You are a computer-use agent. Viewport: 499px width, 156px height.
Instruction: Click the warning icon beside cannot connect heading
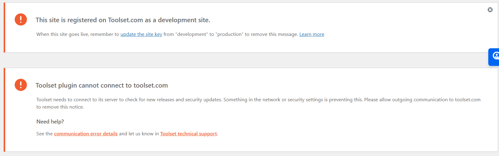click(21, 85)
